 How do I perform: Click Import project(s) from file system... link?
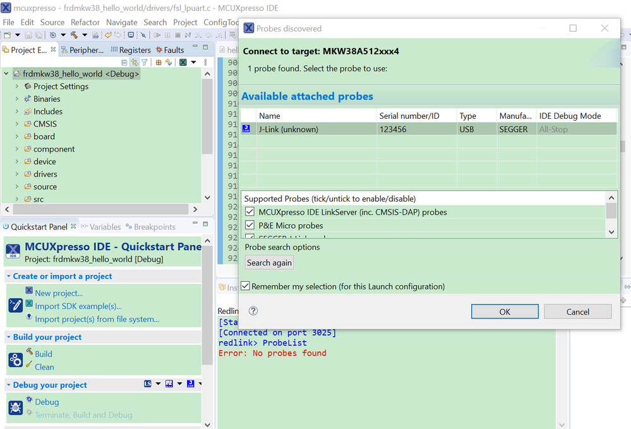[x=97, y=318]
